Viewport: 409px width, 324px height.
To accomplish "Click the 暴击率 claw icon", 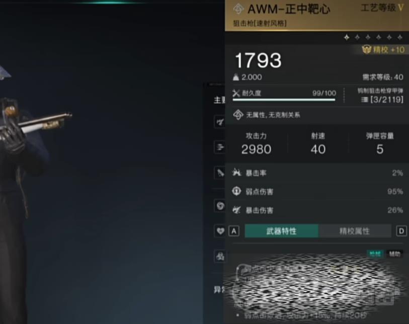I will (237, 173).
